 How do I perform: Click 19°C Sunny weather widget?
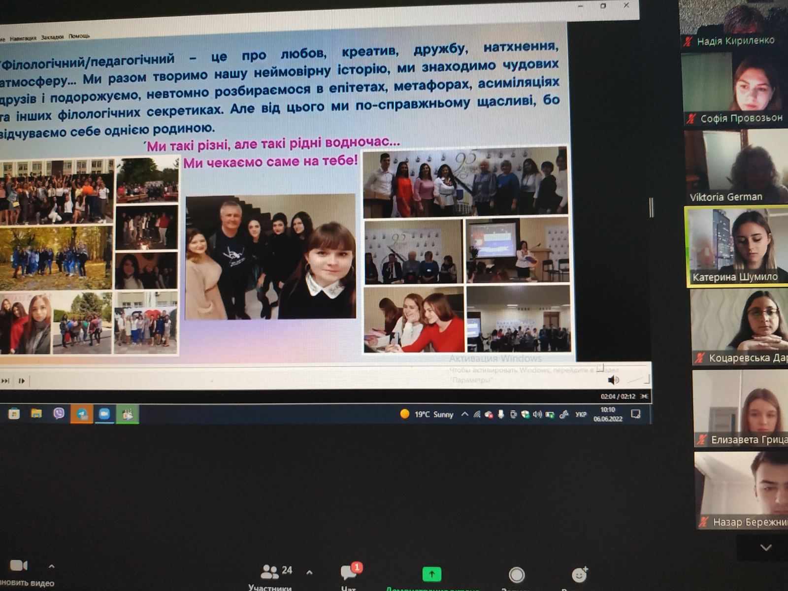427,414
